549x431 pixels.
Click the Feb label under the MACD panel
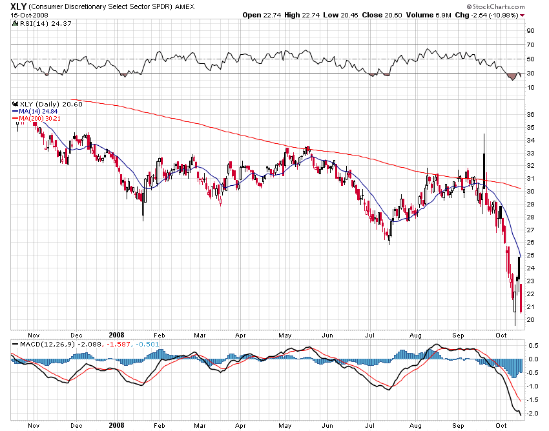coord(160,425)
